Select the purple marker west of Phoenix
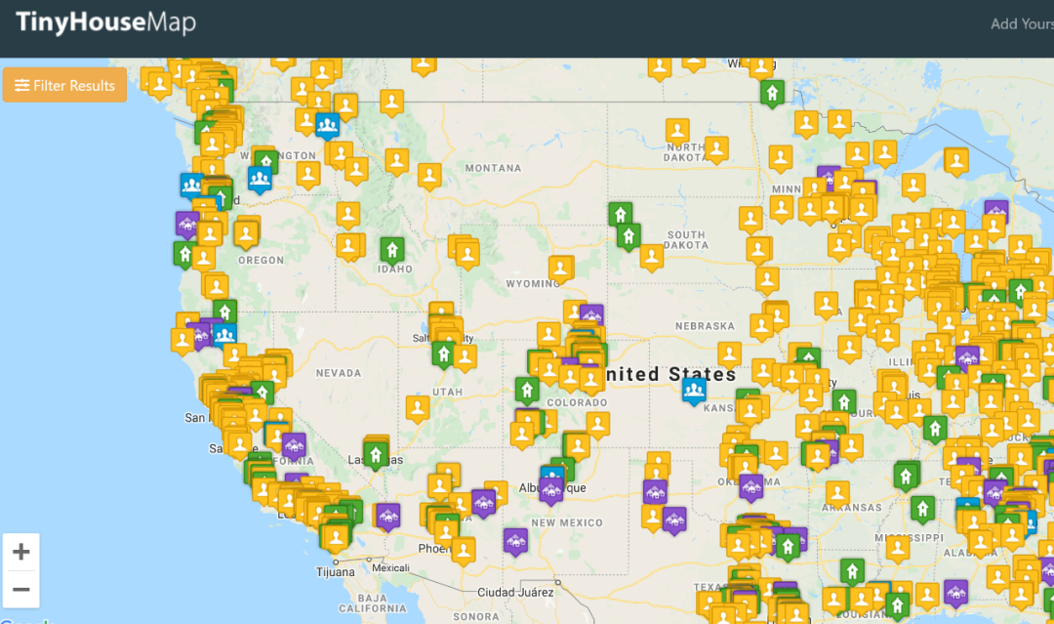The image size is (1054, 624). (387, 517)
